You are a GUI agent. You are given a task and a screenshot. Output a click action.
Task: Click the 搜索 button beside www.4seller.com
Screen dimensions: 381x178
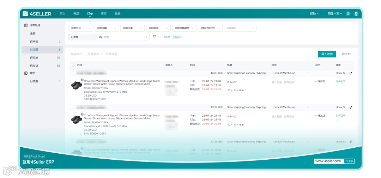click(x=349, y=161)
